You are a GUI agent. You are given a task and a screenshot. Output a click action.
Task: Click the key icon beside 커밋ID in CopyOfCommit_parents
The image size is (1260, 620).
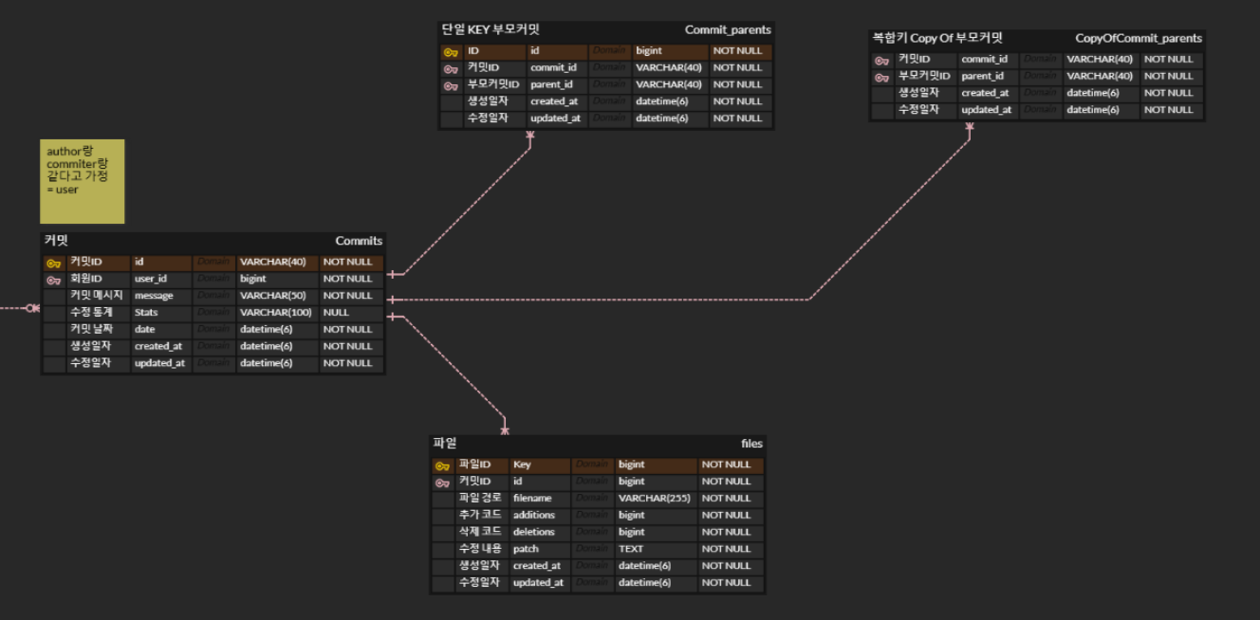point(882,61)
